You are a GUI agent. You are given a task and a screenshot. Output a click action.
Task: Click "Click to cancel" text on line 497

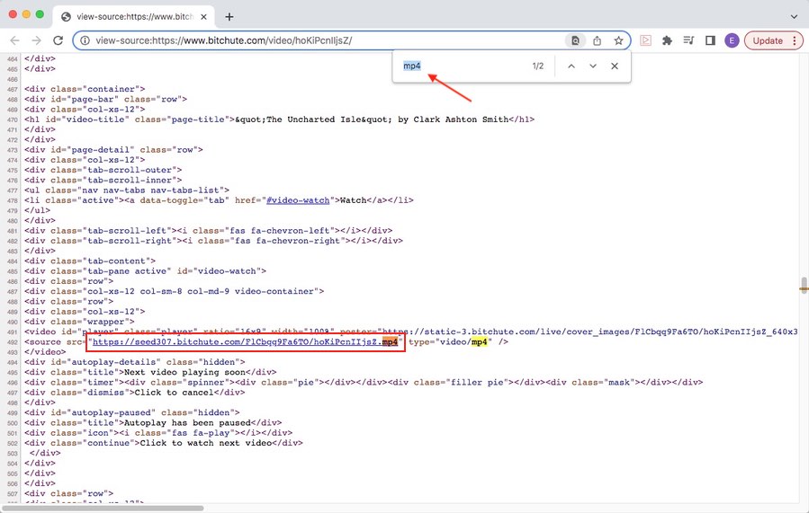click(x=175, y=393)
